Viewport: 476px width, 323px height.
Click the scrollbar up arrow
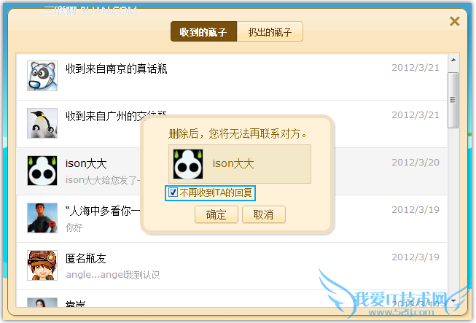pos(453,60)
